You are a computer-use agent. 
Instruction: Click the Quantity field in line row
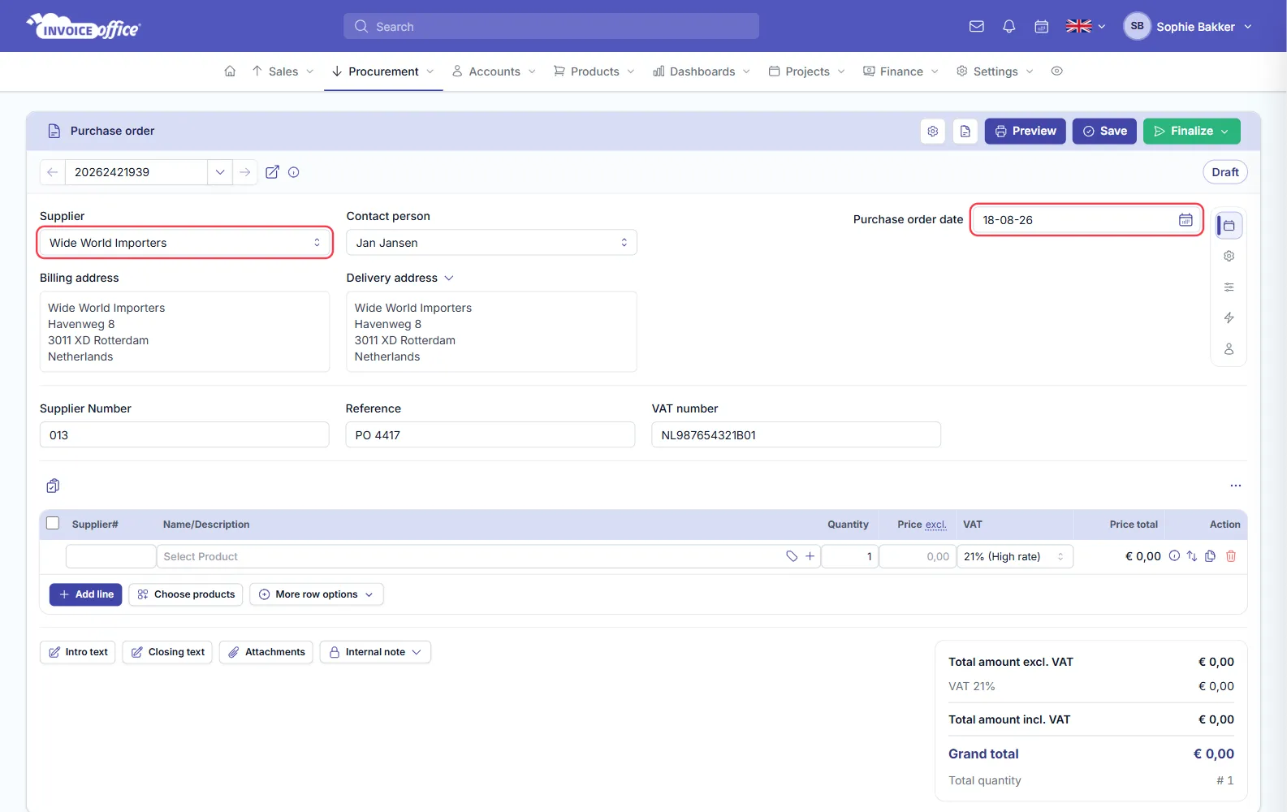point(850,556)
